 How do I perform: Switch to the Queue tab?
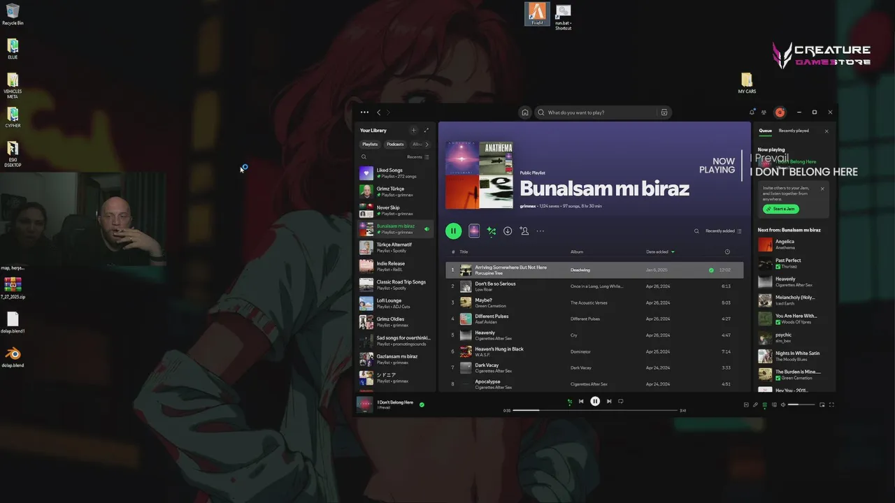tap(766, 131)
